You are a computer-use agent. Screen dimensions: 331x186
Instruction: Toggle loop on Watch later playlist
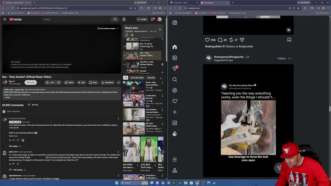(127, 35)
